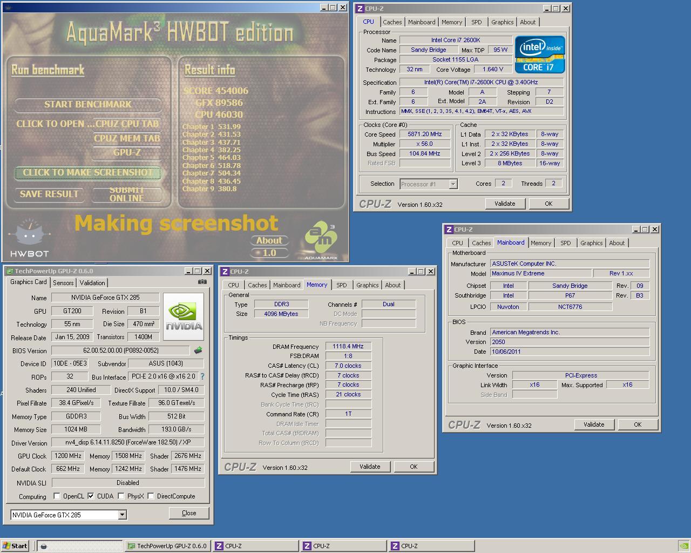Click the GPU-Z screenshot camera icon
Screen dimensions: 691x553
(x=202, y=282)
